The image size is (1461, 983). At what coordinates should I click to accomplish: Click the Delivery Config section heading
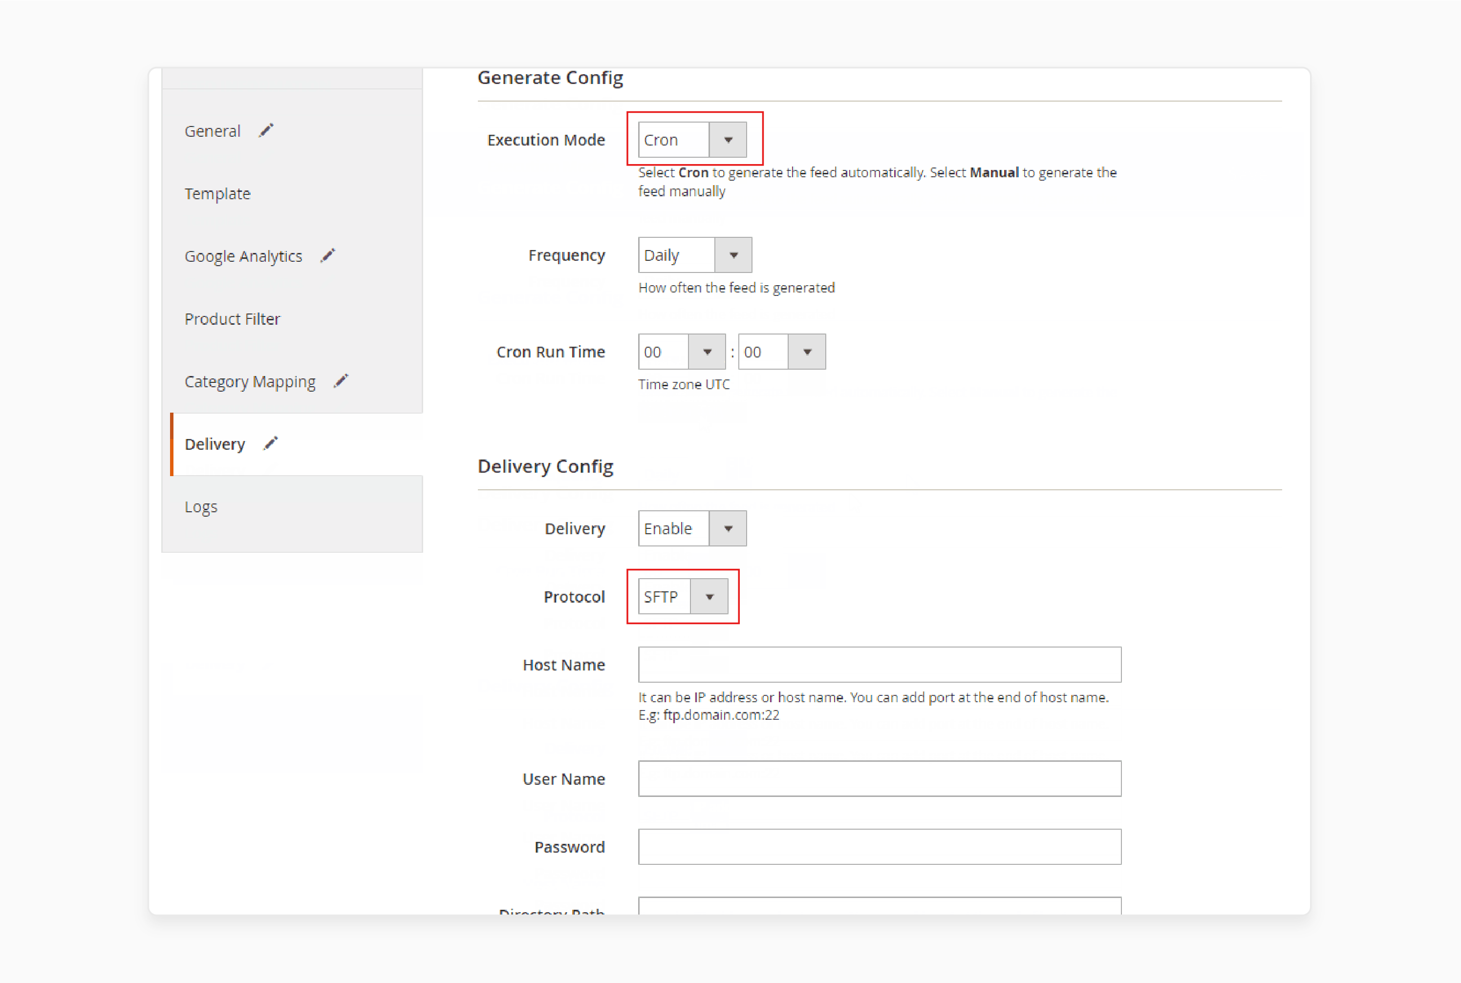(x=545, y=466)
